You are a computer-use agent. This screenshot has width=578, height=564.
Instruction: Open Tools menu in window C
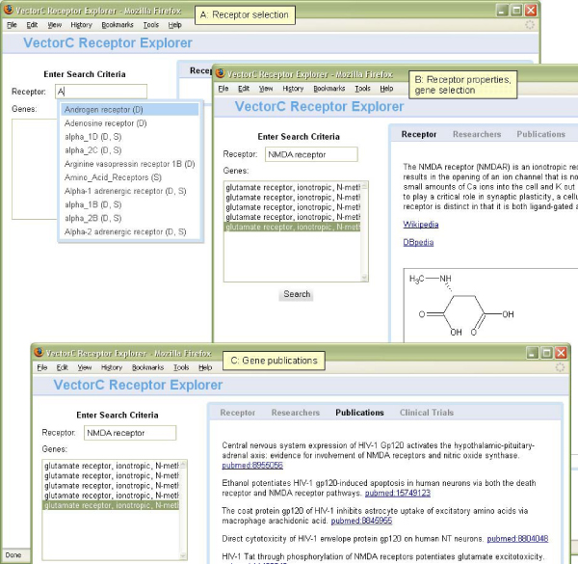coord(181,367)
